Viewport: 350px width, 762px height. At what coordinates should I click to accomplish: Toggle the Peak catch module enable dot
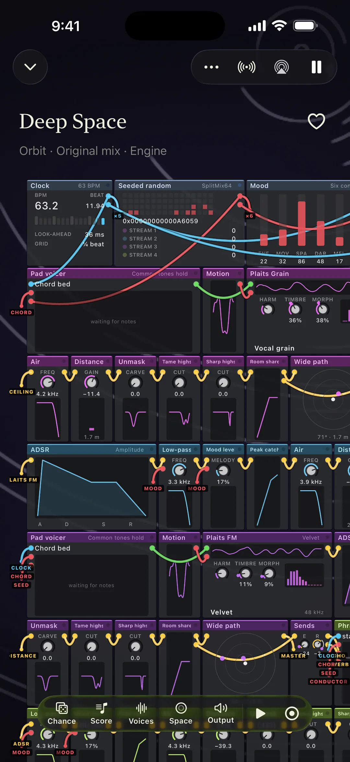(x=284, y=449)
